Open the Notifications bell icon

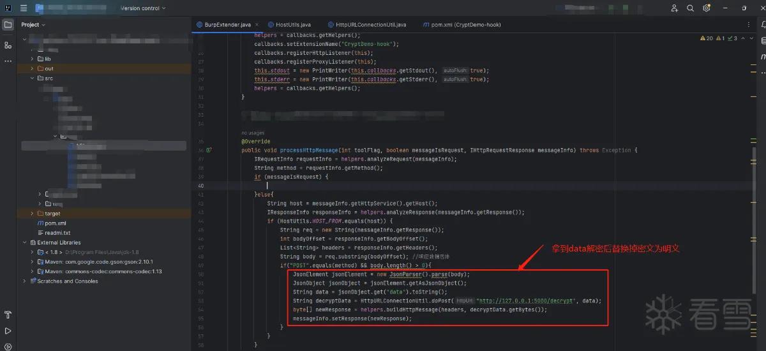(763, 25)
